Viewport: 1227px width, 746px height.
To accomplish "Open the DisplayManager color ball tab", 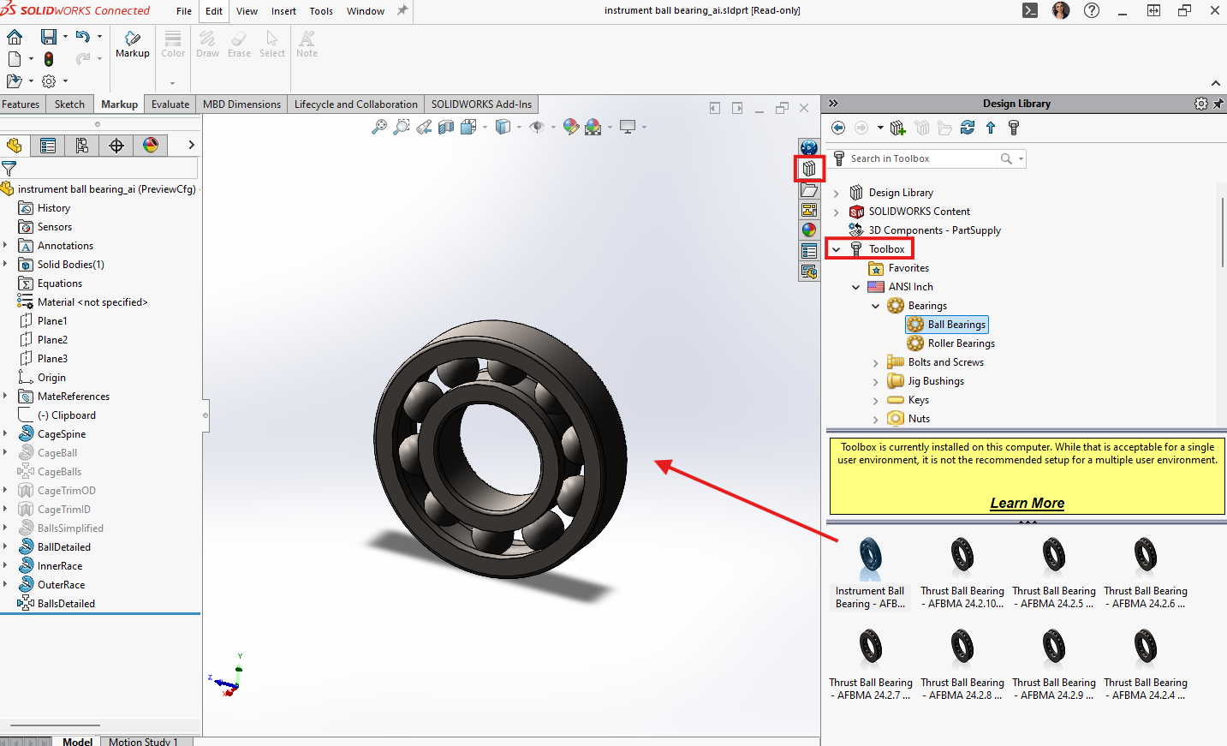I will (x=151, y=146).
